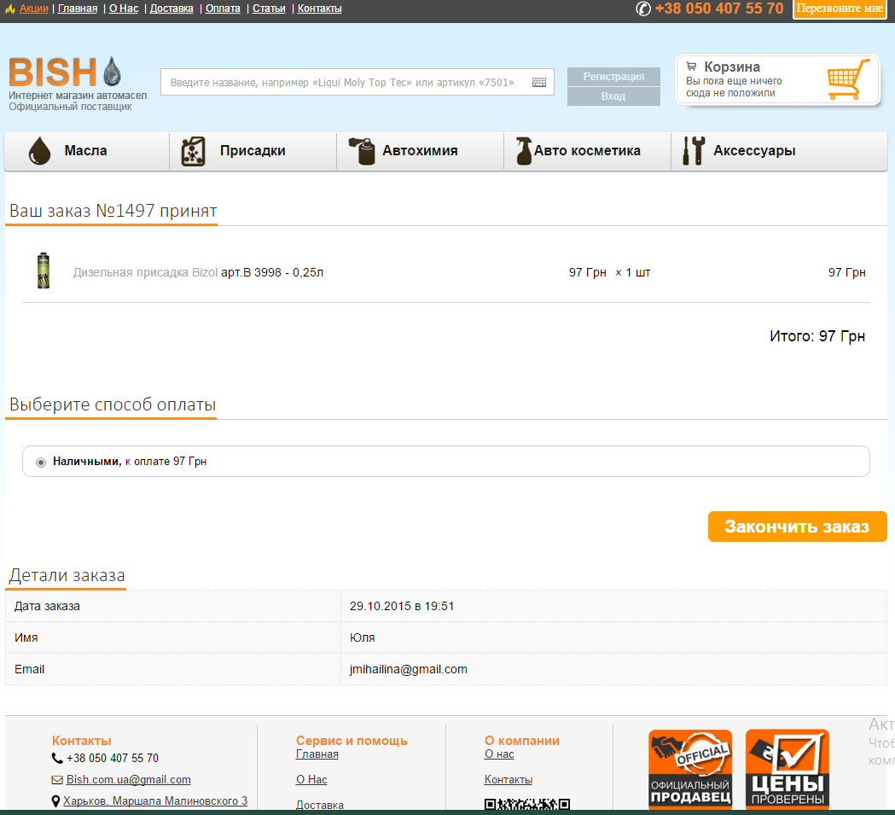
Task: Click the spray bottle icon for Авто косметика
Action: (x=522, y=151)
